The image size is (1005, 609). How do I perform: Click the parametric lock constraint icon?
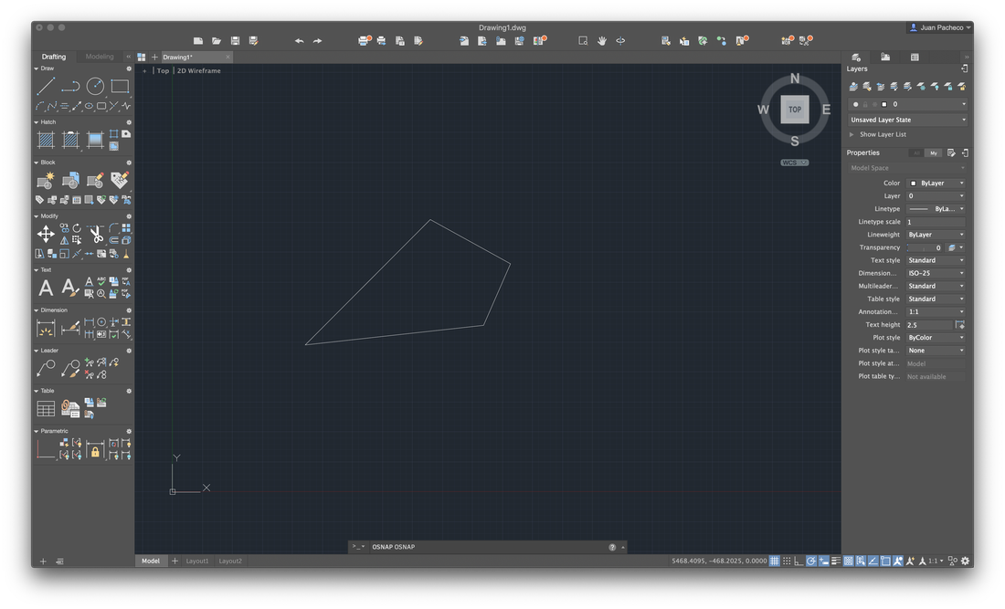tap(95, 451)
